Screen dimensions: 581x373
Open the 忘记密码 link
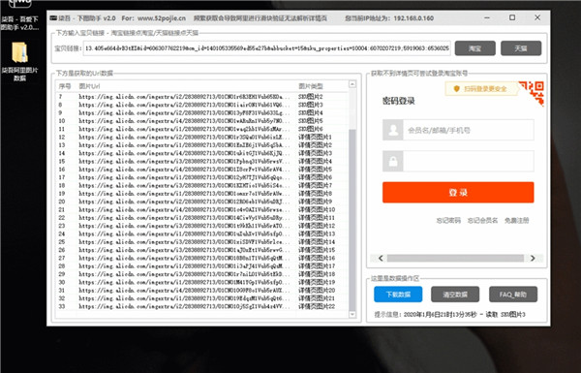coord(448,221)
